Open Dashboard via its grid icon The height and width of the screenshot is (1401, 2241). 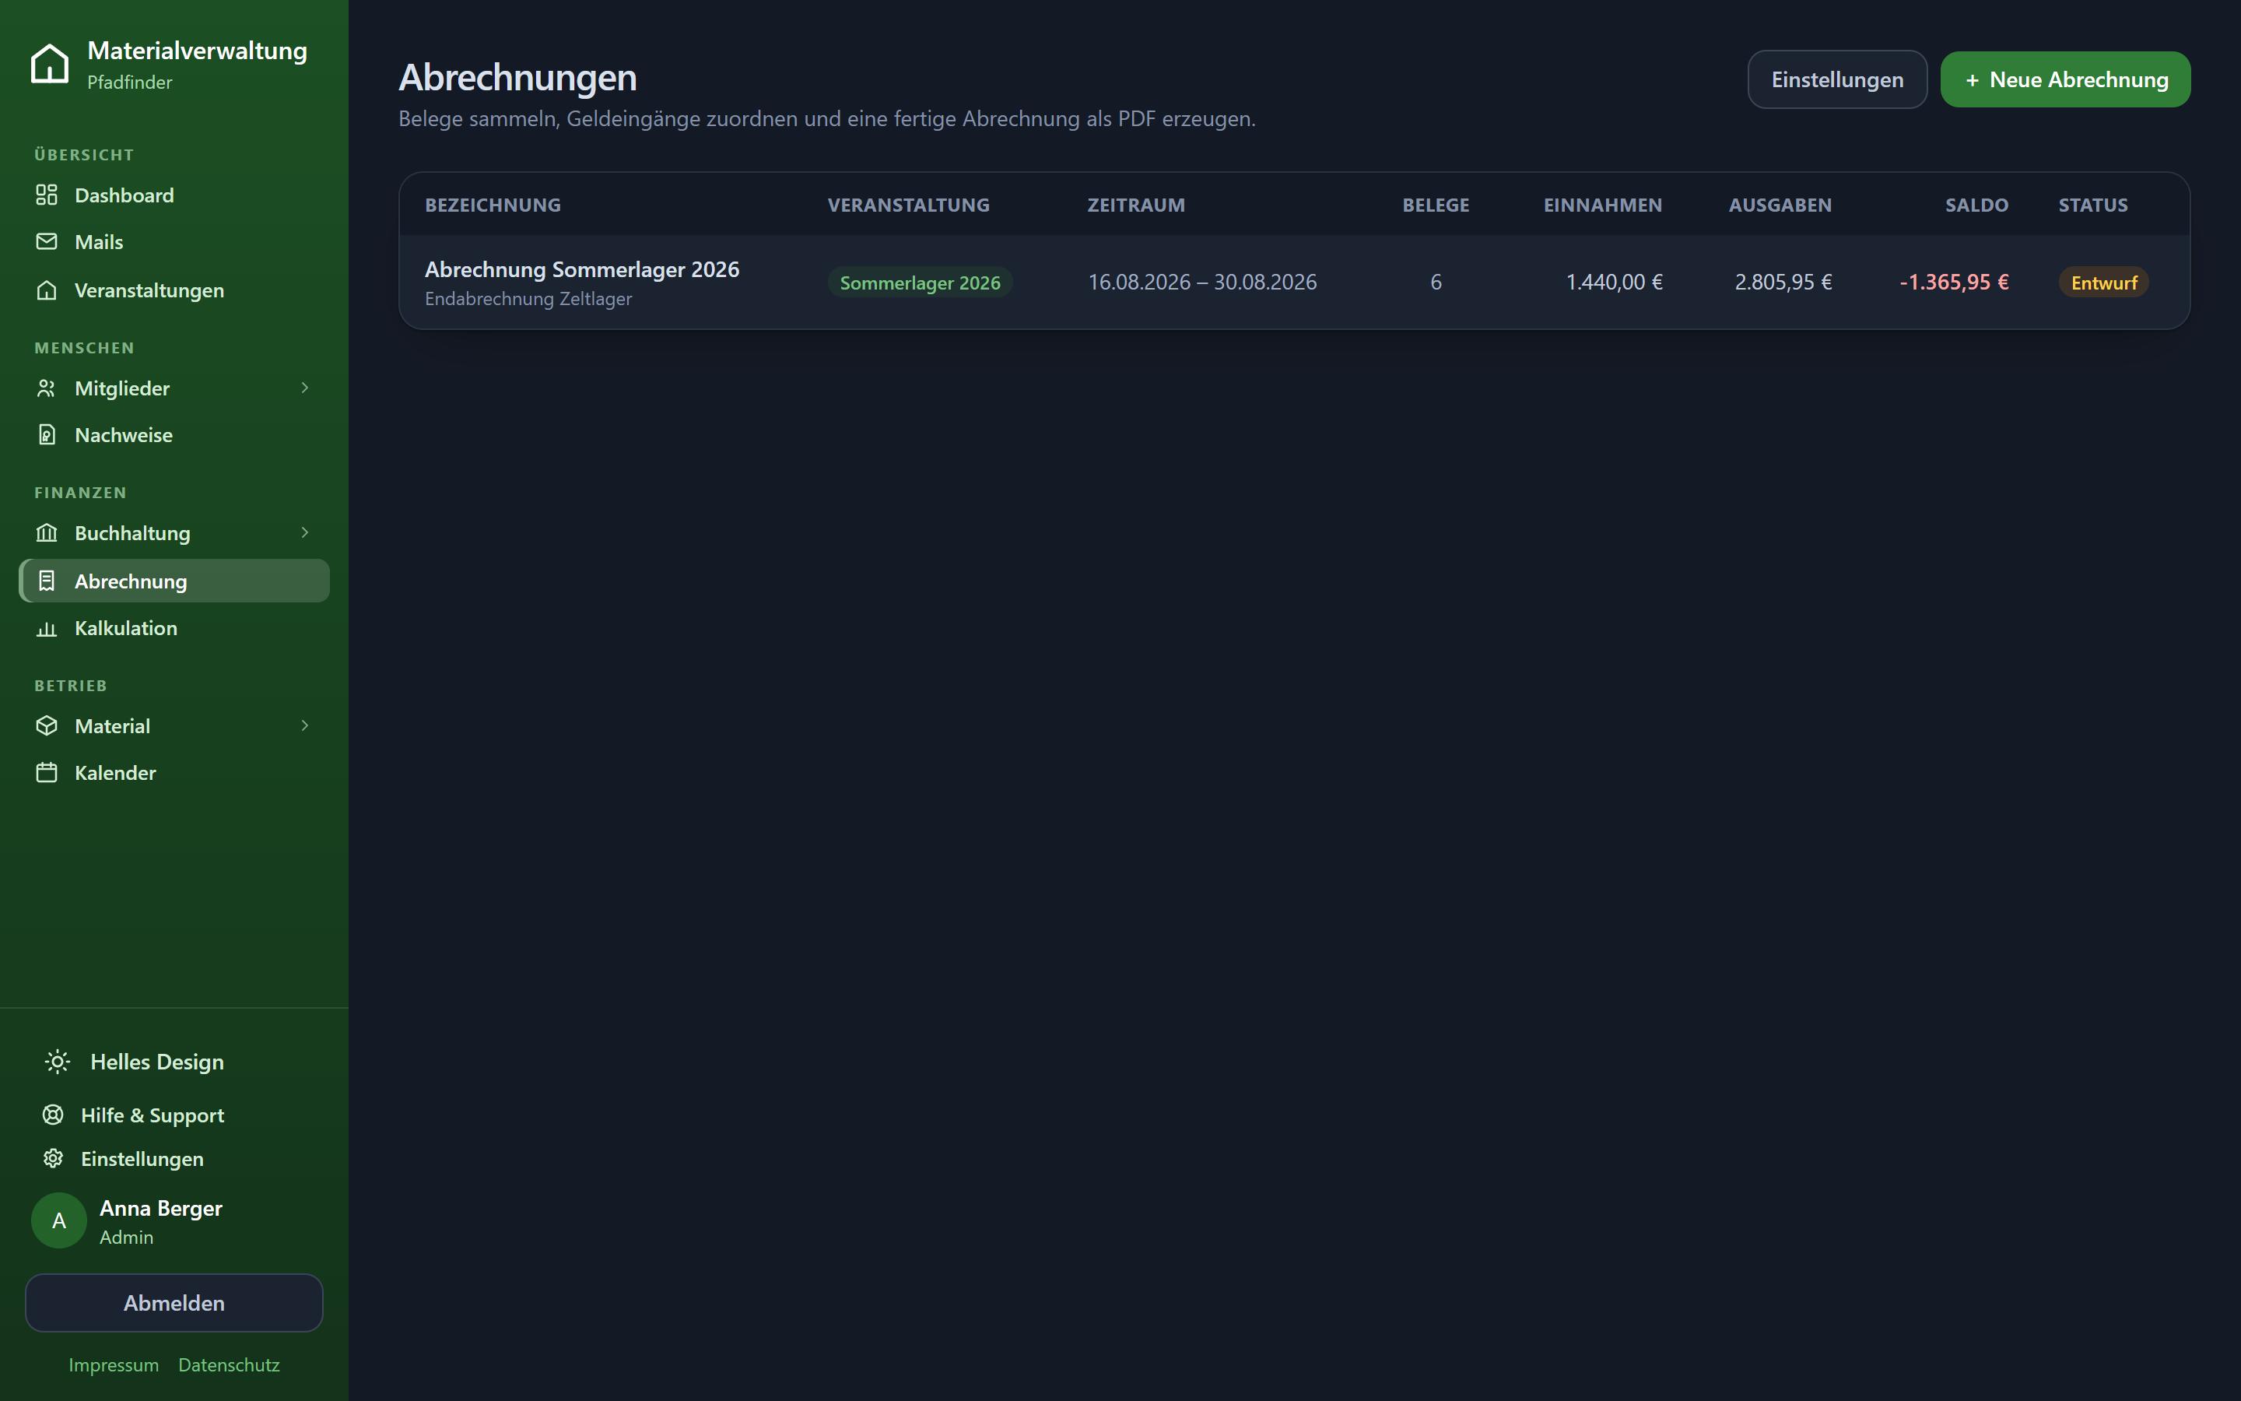47,195
